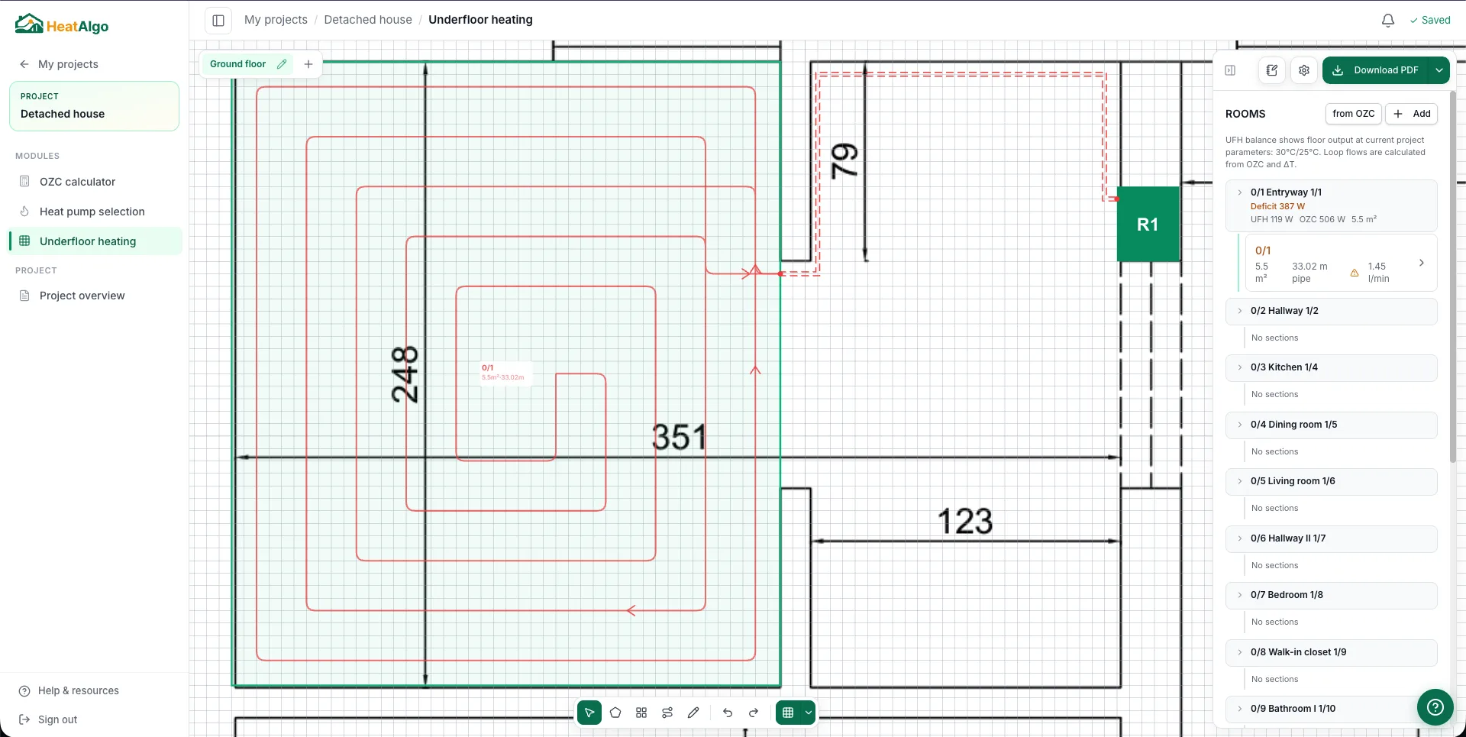Sign out of the account
Image resolution: width=1466 pixels, height=737 pixels.
(48, 719)
